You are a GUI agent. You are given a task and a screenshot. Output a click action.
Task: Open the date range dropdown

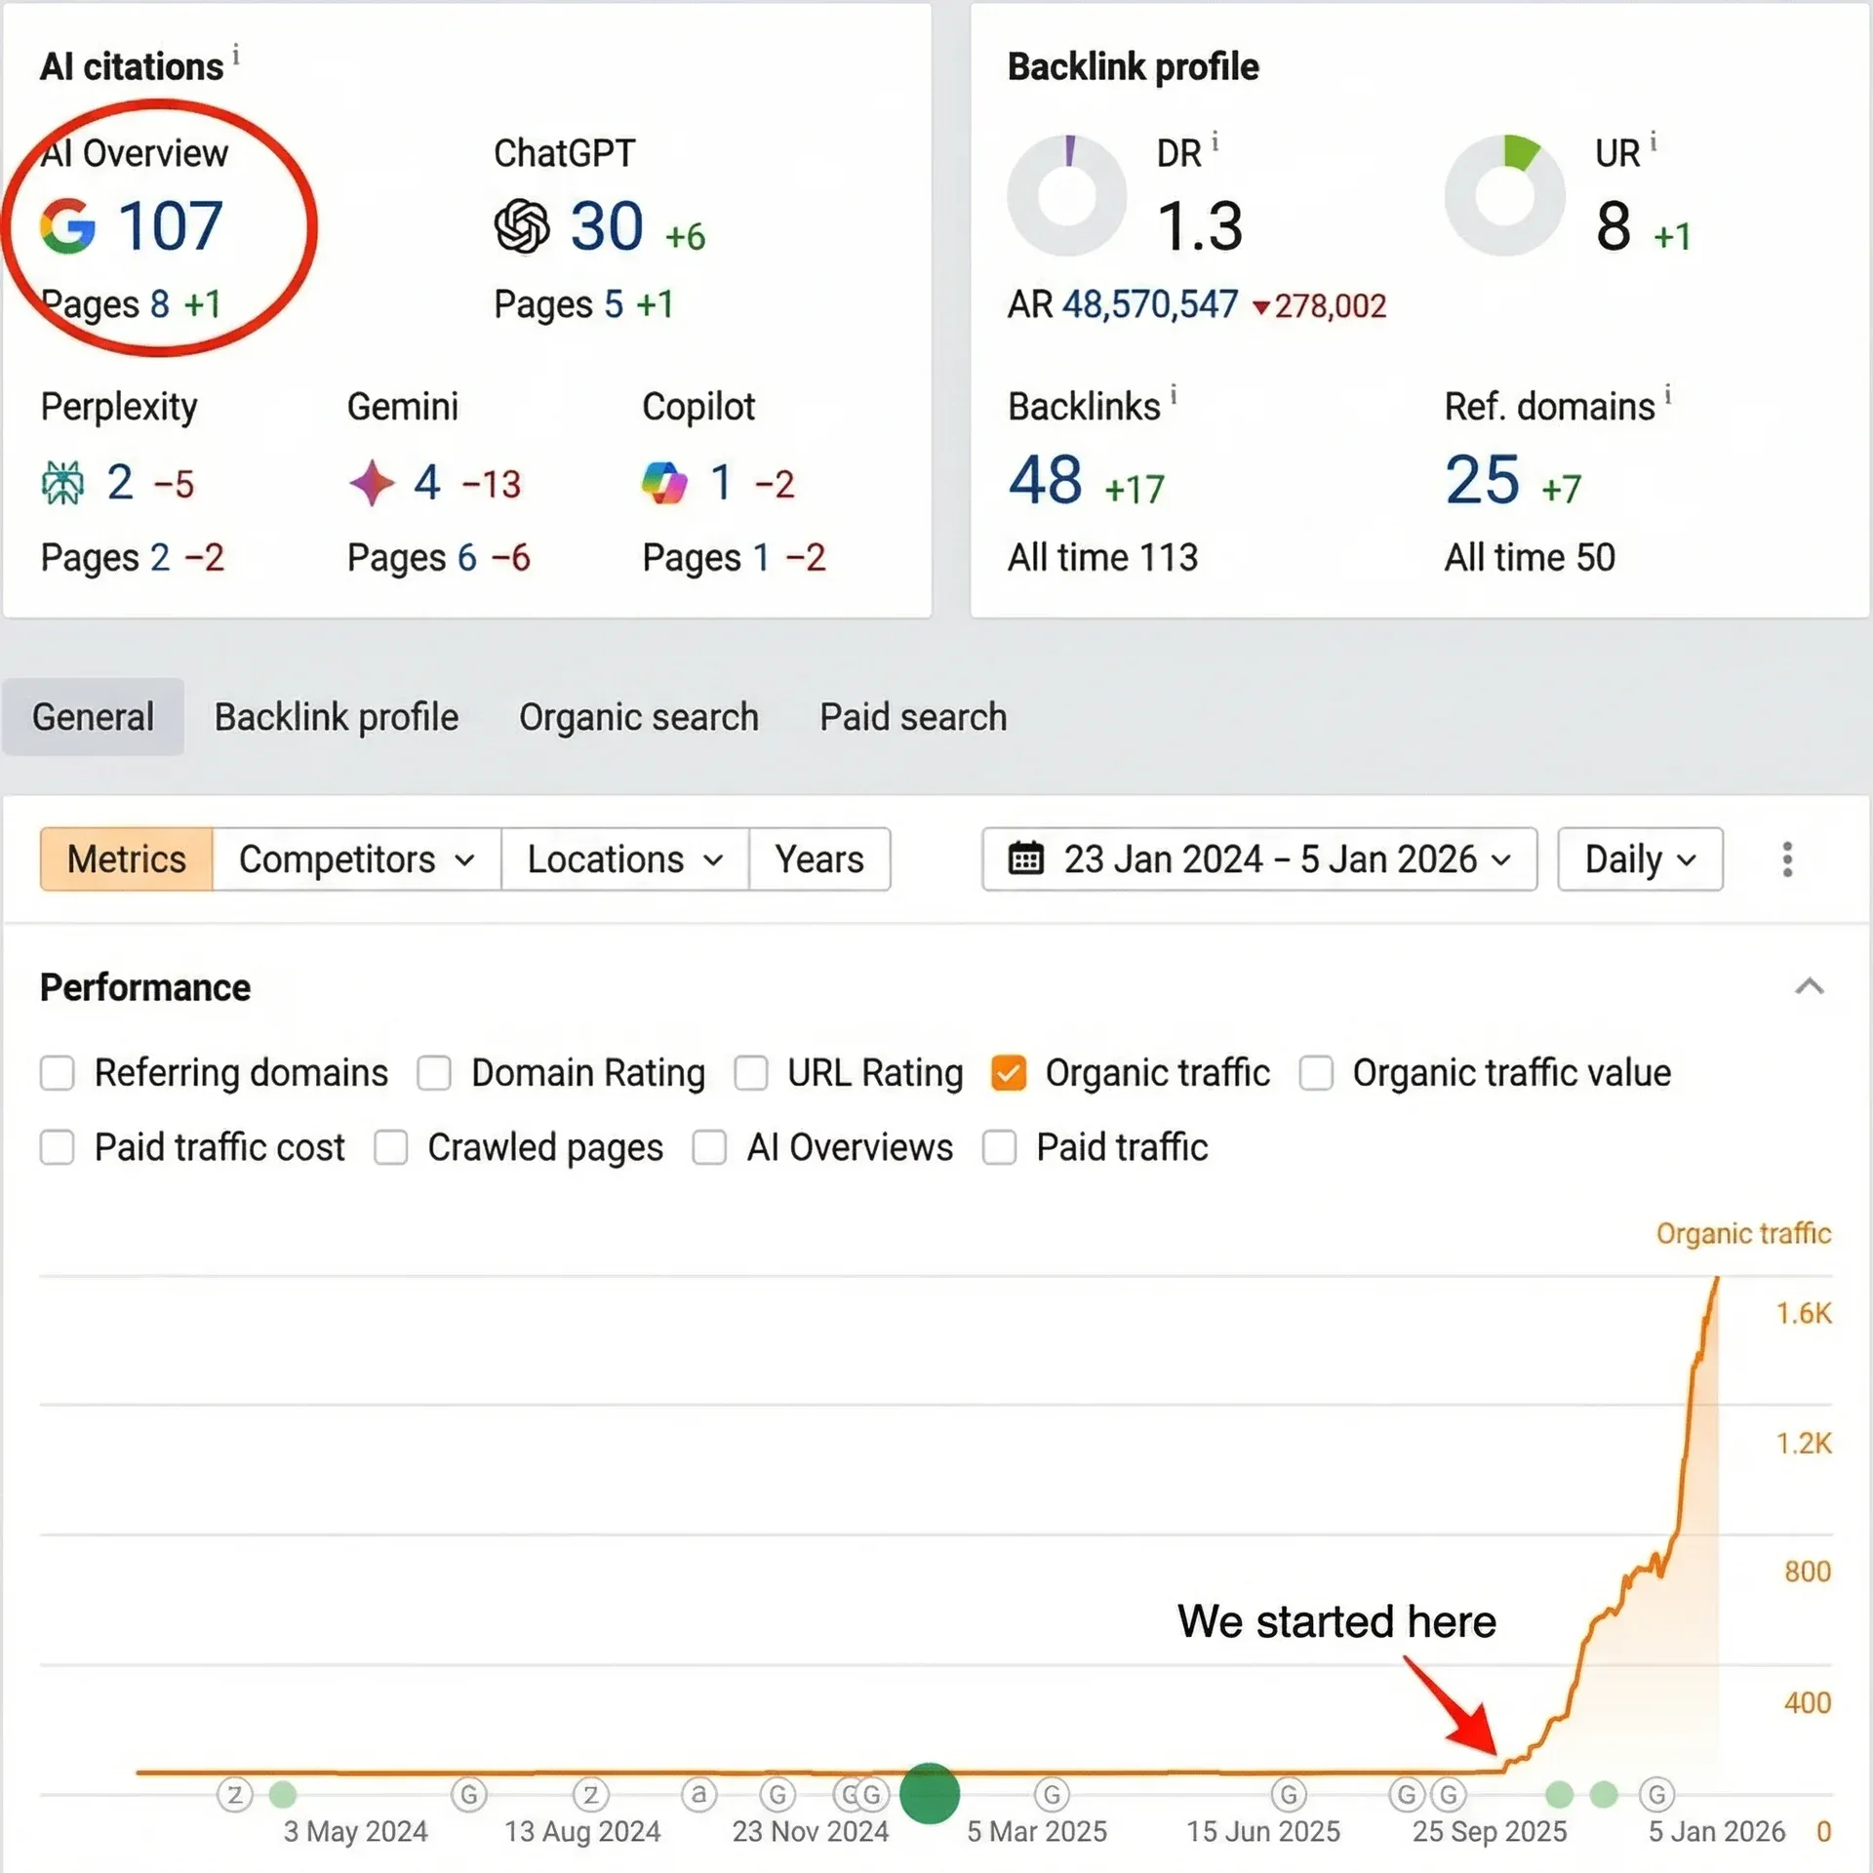tap(1259, 859)
